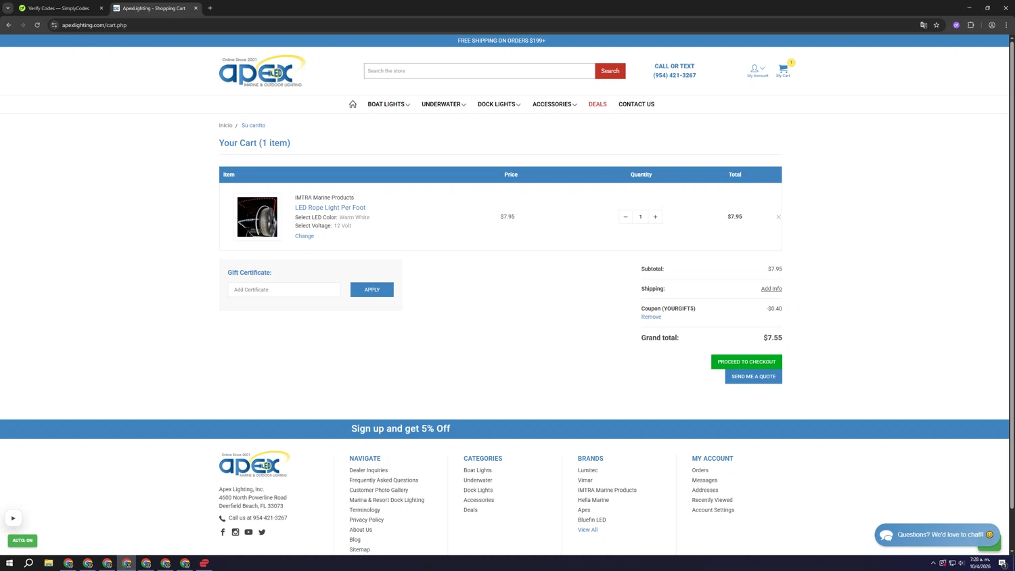
Task: Open the network icon in system tray
Action: point(952,563)
